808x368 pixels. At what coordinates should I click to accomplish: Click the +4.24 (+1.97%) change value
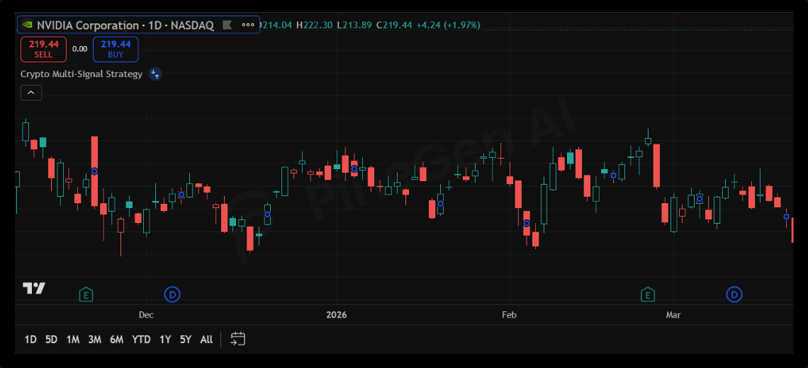click(449, 25)
